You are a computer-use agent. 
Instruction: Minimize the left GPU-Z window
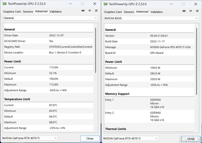tap(70, 4)
